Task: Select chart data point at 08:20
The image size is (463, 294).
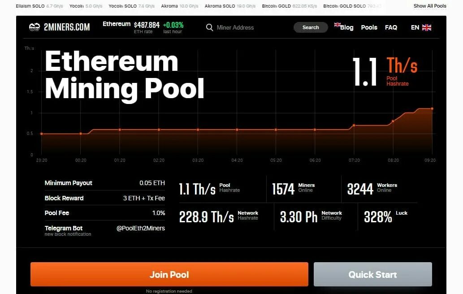Action: [393, 121]
